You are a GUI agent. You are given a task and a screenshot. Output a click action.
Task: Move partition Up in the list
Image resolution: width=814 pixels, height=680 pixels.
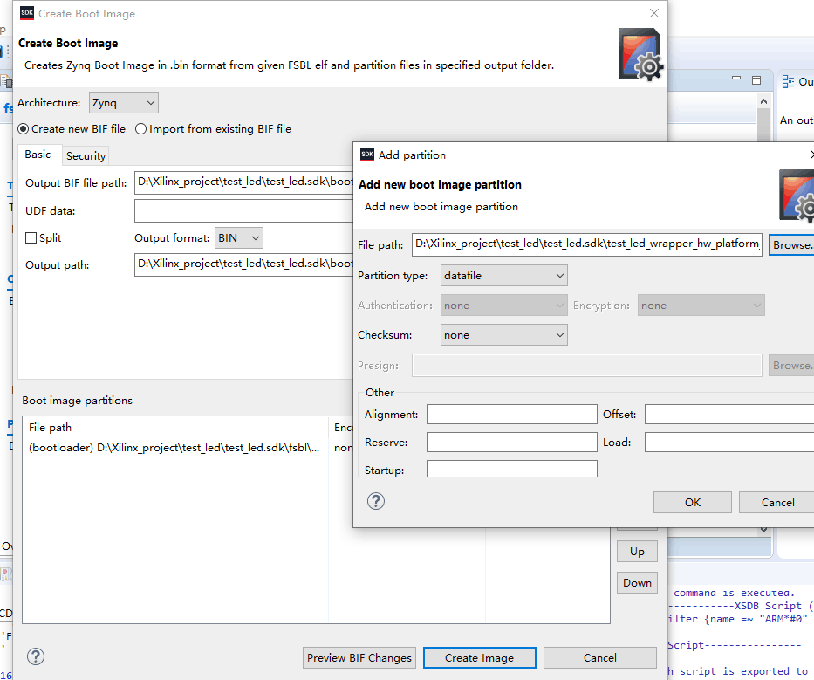tap(637, 551)
